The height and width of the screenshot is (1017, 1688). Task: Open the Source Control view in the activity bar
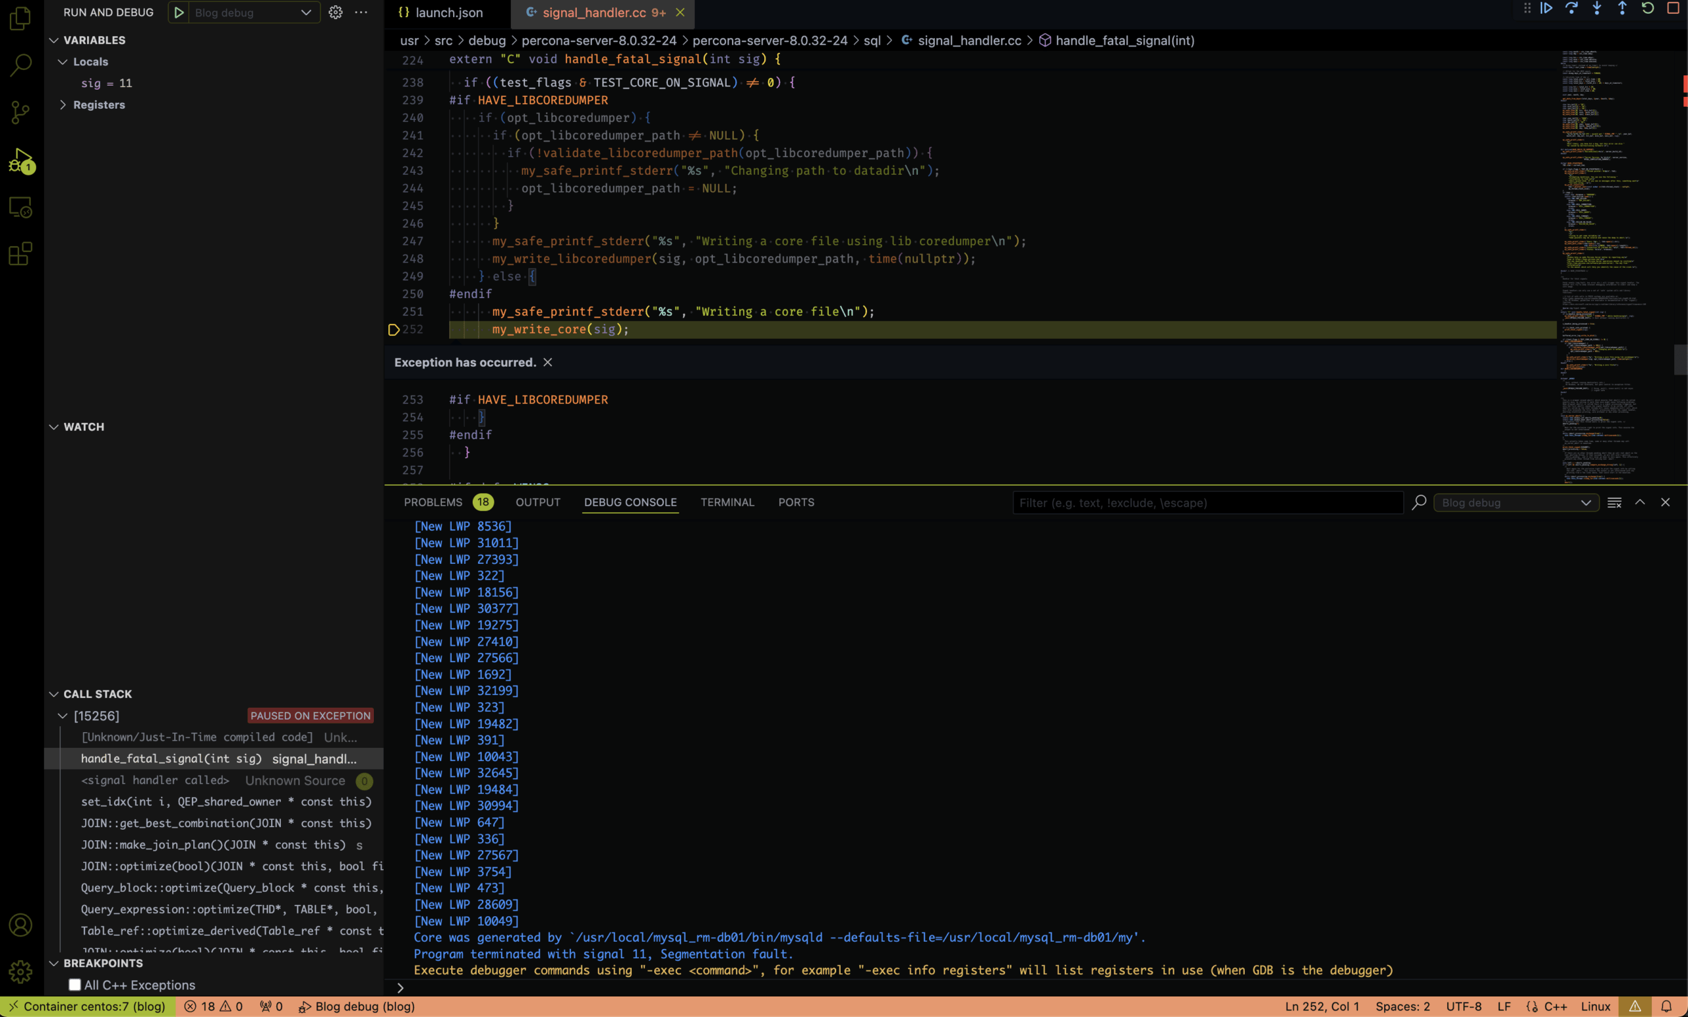20,111
